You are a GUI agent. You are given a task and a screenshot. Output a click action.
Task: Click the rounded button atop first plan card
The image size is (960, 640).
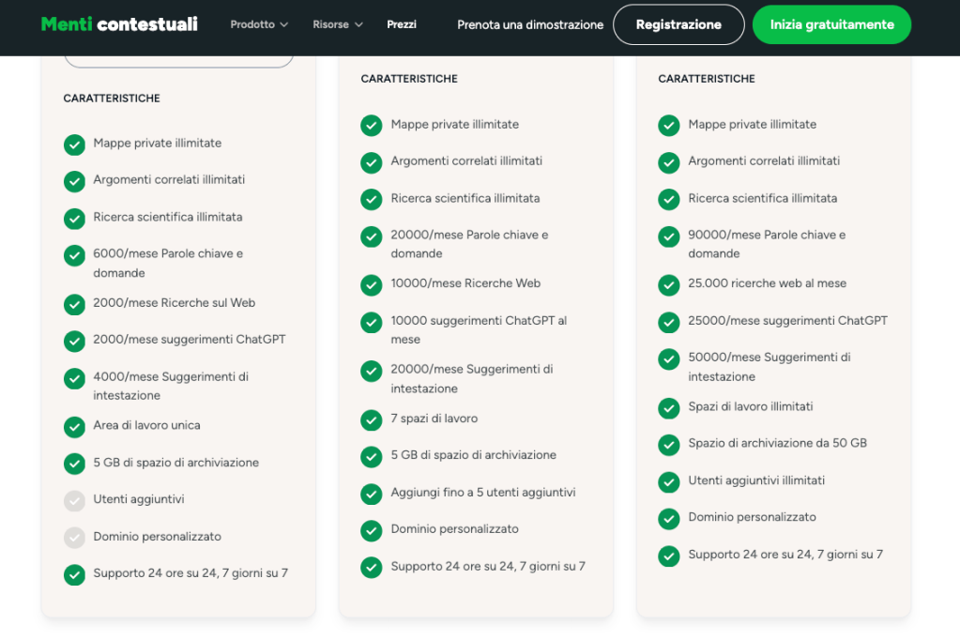coord(178,60)
